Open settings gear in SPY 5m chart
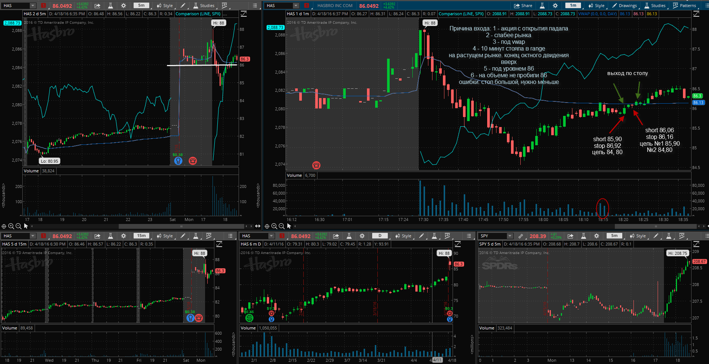Screen dimensions: 709x364 597,236
